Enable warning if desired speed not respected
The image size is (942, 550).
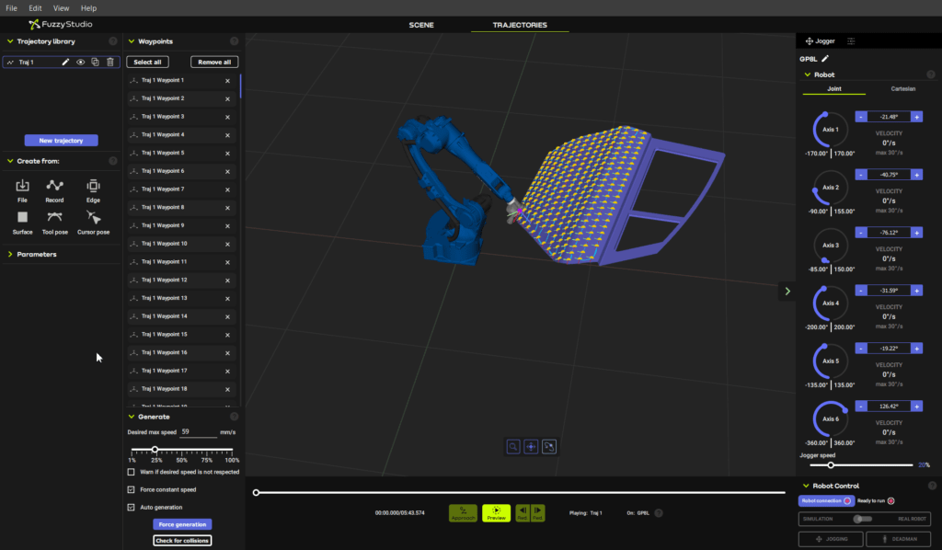pos(130,472)
